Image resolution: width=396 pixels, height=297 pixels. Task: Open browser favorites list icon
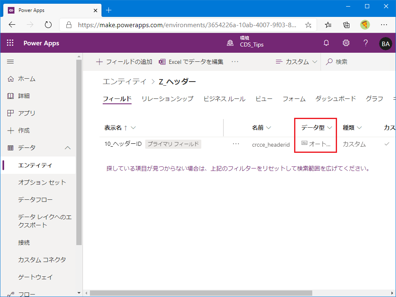(328, 25)
